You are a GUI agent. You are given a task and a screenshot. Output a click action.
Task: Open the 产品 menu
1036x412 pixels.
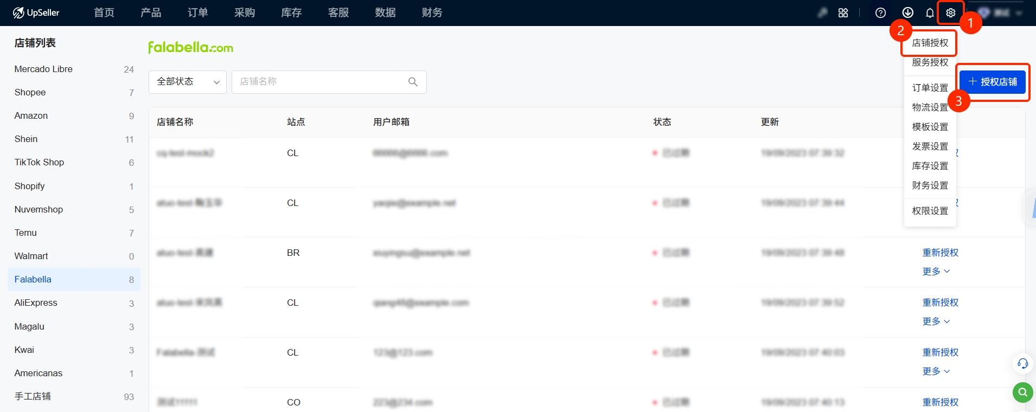point(151,12)
